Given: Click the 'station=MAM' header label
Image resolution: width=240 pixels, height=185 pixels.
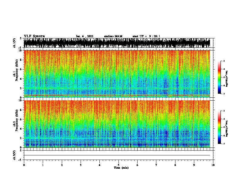Looking at the screenshot, I should tap(113, 36).
